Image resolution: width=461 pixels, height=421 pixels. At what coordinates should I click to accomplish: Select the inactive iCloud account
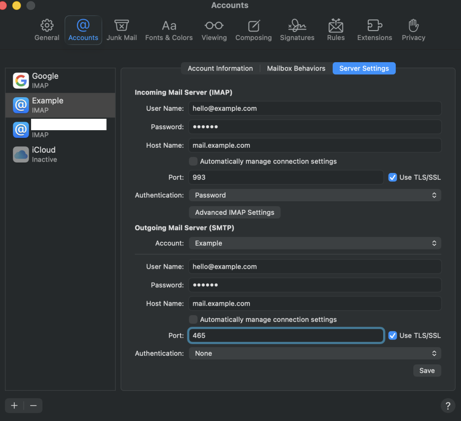[60, 154]
